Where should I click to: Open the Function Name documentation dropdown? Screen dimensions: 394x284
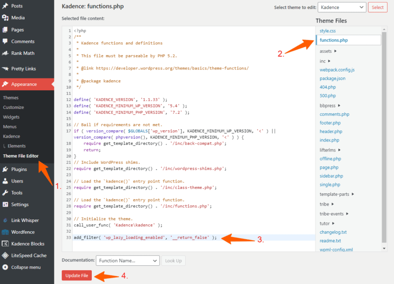[128, 260]
